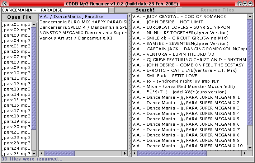Screen dimensions: 255x163
Task: Select track Misa - Banzai
Action: [190, 87]
